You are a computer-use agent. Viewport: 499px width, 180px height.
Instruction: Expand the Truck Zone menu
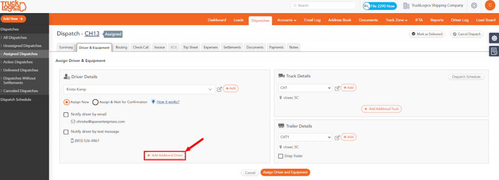397,20
